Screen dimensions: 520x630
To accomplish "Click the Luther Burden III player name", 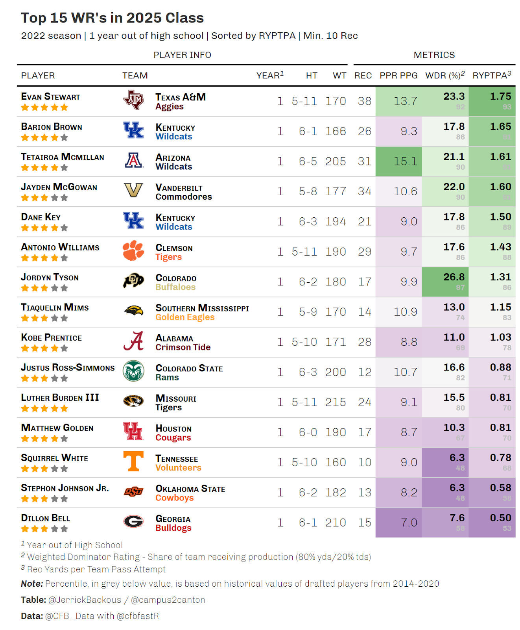I will coord(60,398).
